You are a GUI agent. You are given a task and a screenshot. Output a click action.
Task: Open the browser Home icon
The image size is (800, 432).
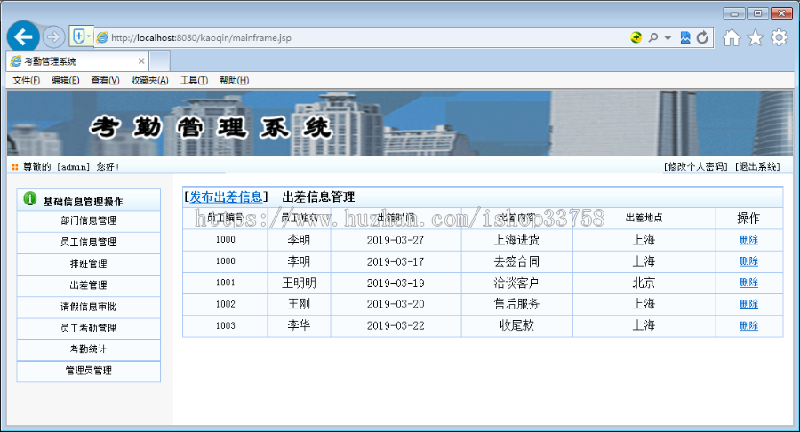[732, 37]
